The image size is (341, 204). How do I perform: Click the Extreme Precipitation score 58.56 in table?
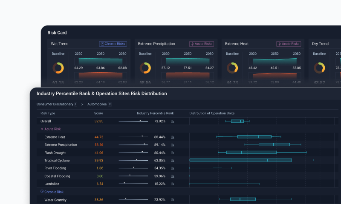coord(99,144)
